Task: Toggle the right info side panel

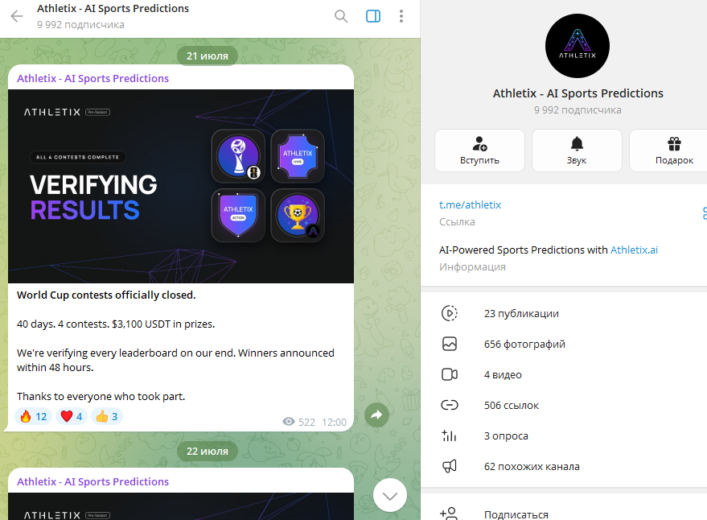Action: (373, 16)
